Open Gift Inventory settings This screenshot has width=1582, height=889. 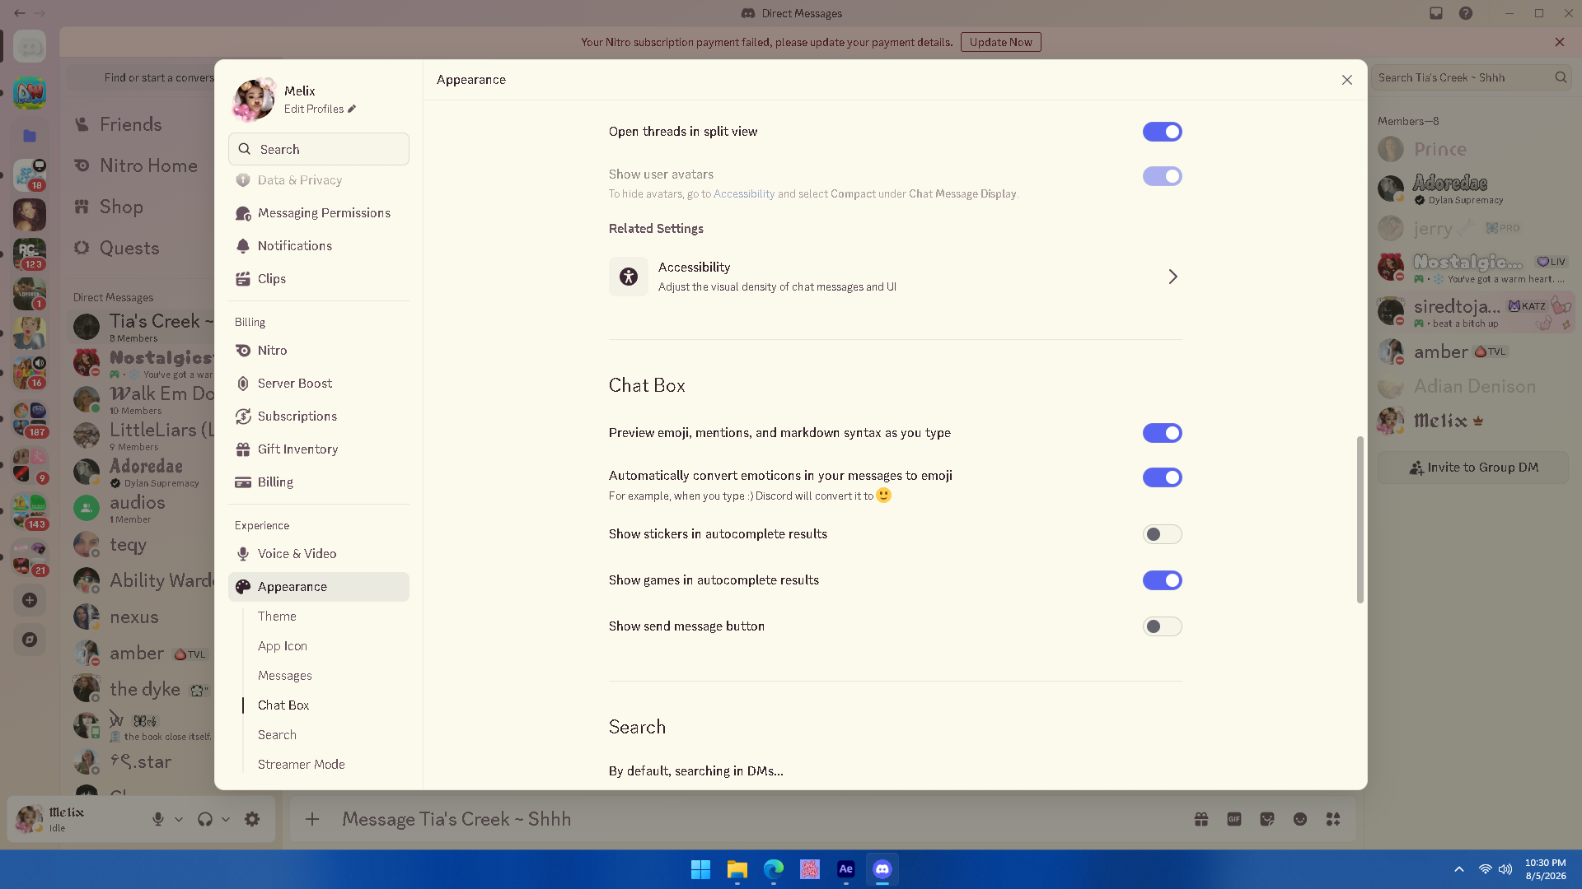(x=319, y=449)
